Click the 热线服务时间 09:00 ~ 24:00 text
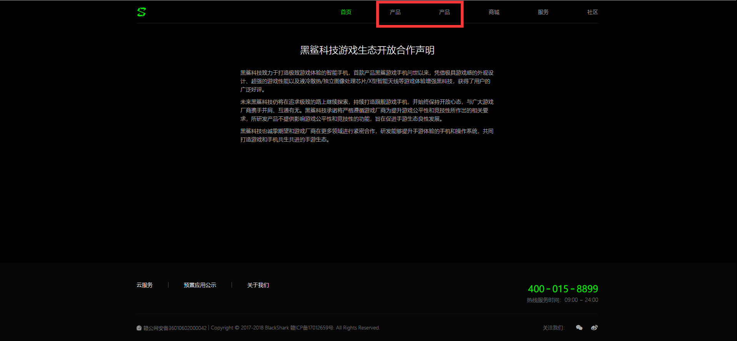Screen dimensions: 737x341 click(562, 300)
